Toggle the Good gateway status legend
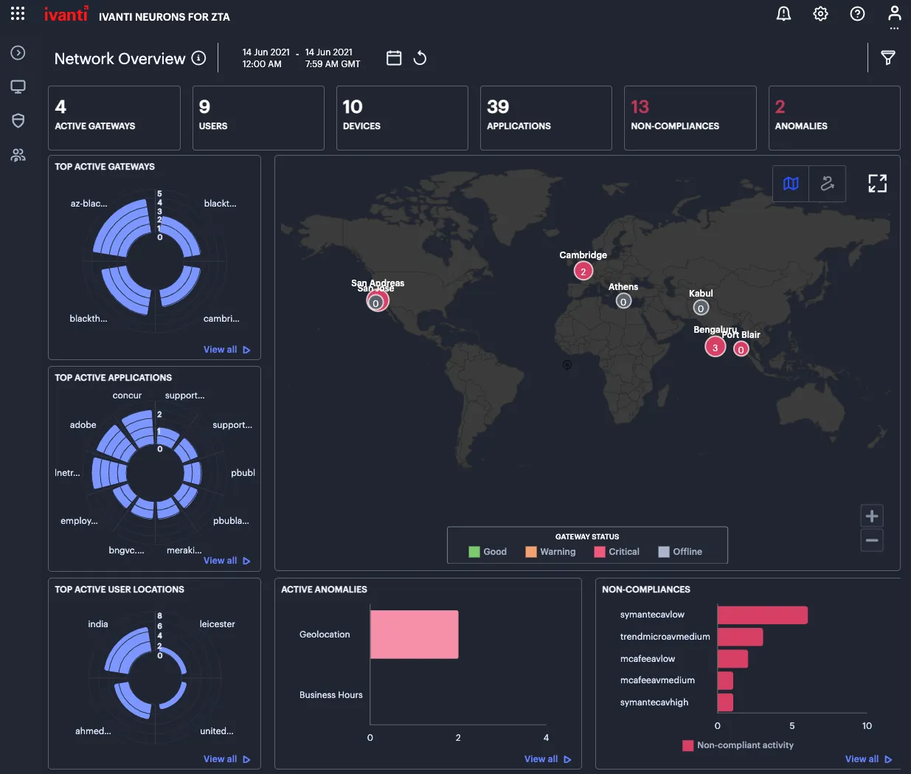The image size is (911, 774). pos(488,552)
